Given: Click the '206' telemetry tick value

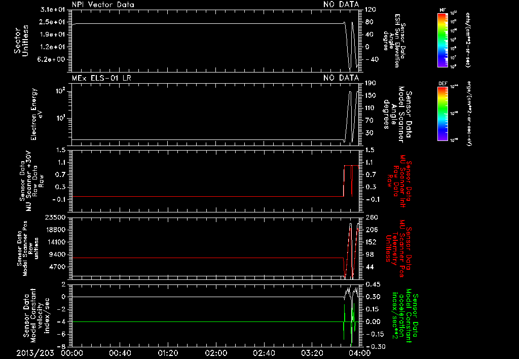Looking at the screenshot, I should [x=371, y=230].
